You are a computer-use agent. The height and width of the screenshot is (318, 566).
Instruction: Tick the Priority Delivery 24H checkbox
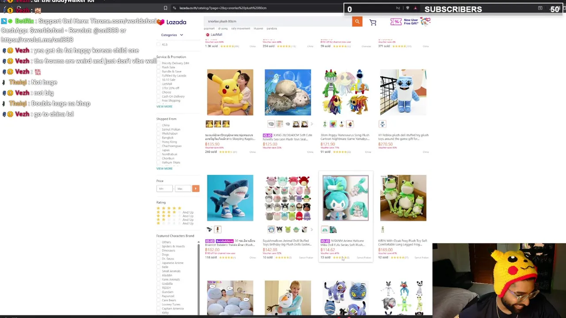point(158,63)
